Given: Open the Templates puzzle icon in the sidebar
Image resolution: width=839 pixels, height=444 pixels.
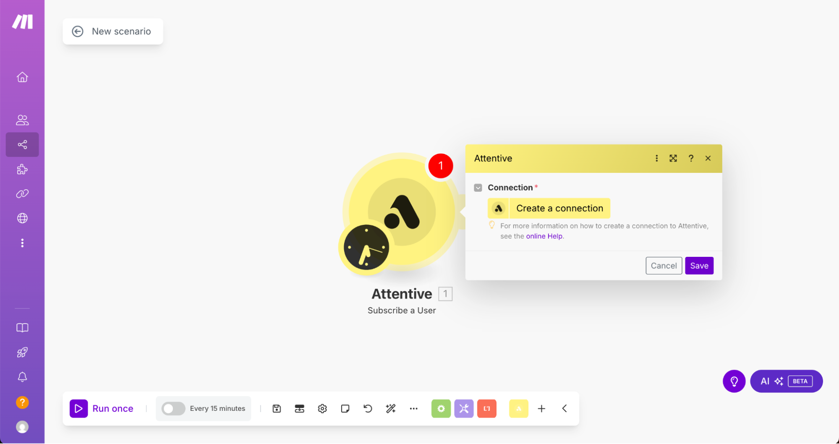Looking at the screenshot, I should (x=22, y=170).
